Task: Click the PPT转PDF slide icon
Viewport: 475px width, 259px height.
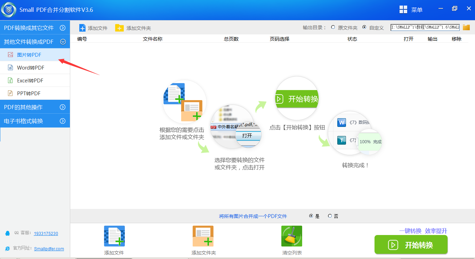Action: (x=10, y=93)
